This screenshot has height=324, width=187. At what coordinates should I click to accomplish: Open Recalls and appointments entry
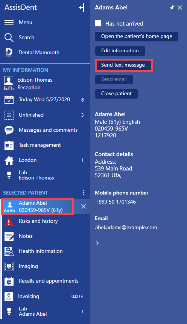[x=49, y=281]
